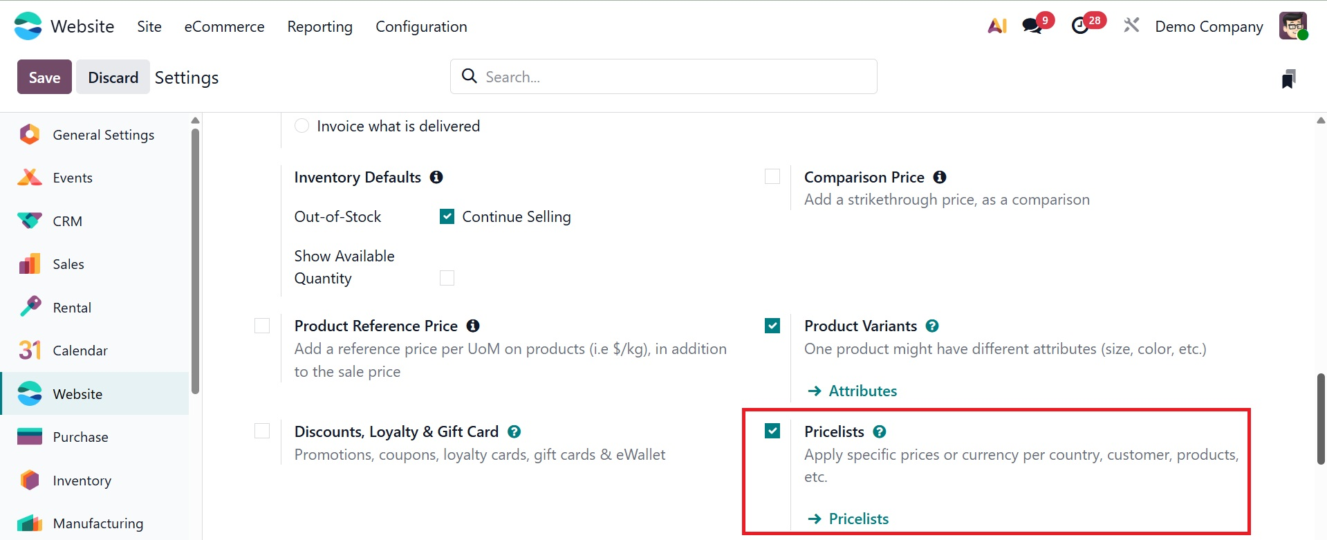Open the Attributes link
1327x540 pixels.
coord(862,391)
